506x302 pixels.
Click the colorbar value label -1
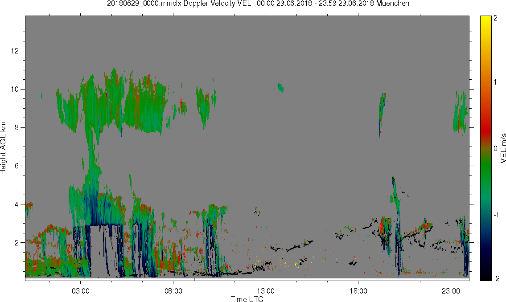pos(496,215)
